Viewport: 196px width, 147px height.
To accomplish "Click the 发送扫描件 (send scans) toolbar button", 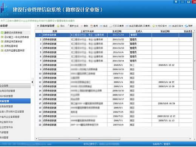I will point(176,26).
